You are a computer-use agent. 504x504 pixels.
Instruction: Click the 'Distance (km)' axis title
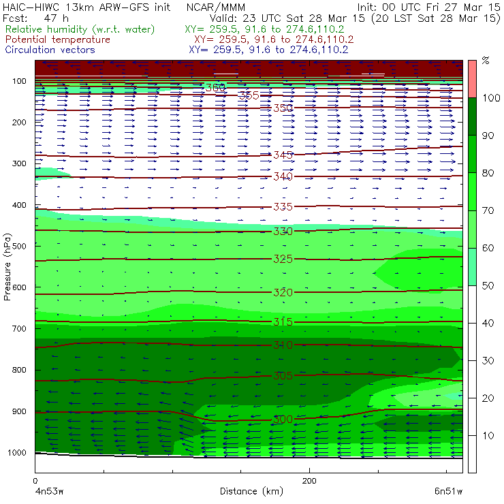[x=252, y=491]
